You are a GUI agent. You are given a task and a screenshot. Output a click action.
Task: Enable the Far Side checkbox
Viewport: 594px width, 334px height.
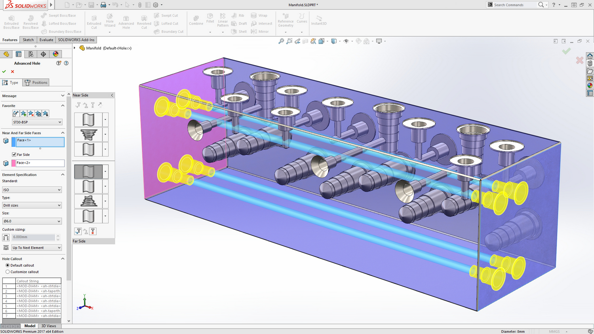14,154
